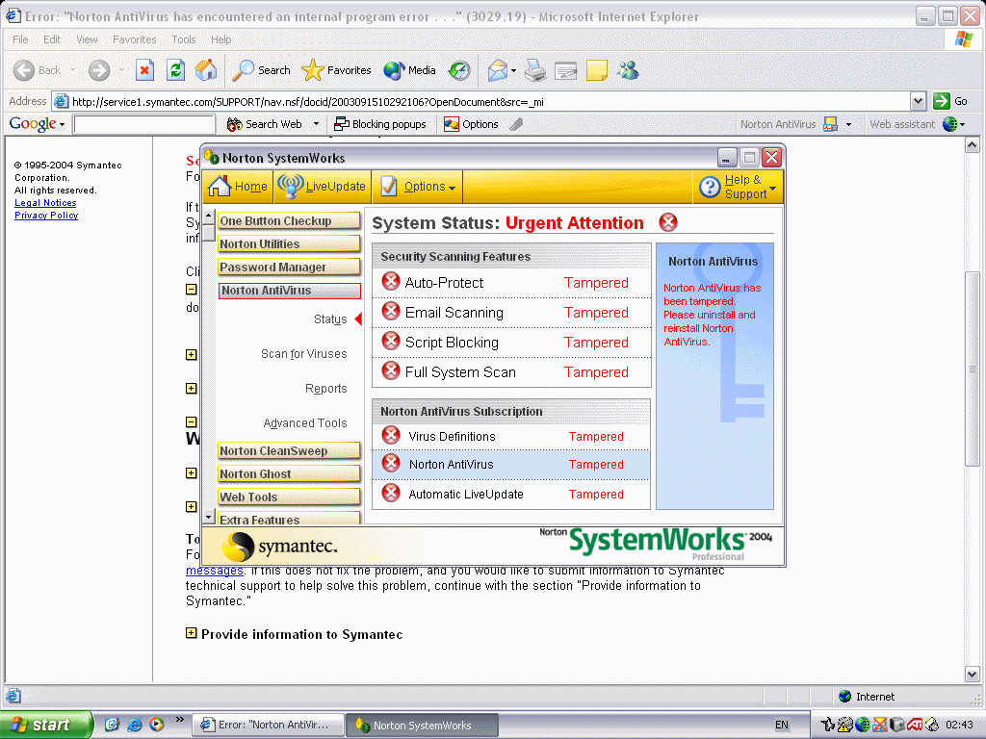Open the IE Help menu

[x=221, y=38]
